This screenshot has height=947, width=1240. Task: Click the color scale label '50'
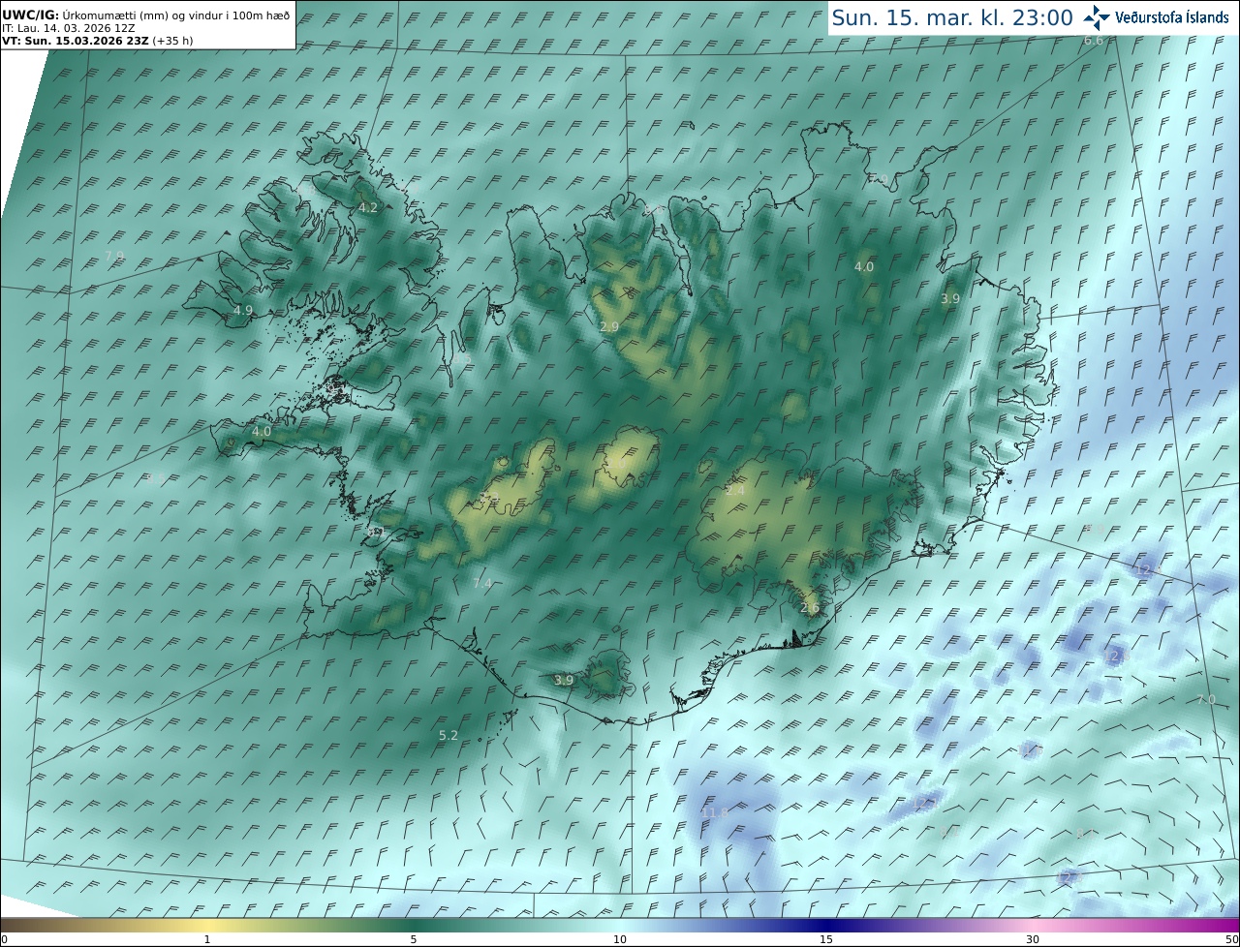[x=1231, y=939]
